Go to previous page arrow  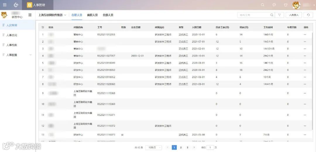[x=167, y=147]
